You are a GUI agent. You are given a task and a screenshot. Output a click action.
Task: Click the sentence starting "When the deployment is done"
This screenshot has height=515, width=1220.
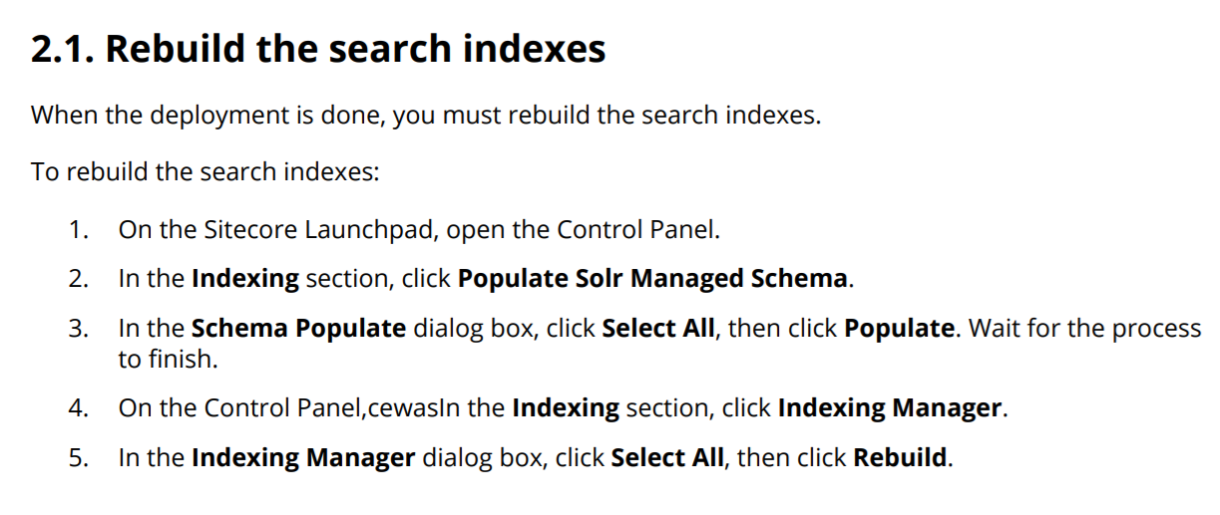[426, 116]
